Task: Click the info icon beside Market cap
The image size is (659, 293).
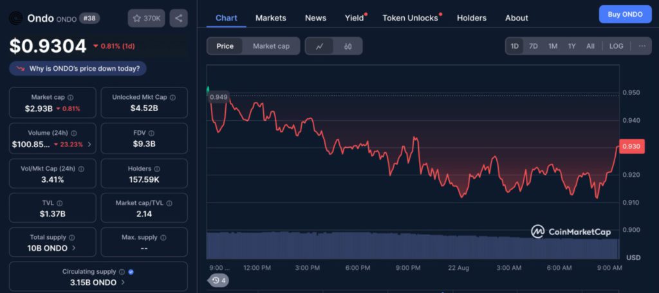Action: pos(70,97)
